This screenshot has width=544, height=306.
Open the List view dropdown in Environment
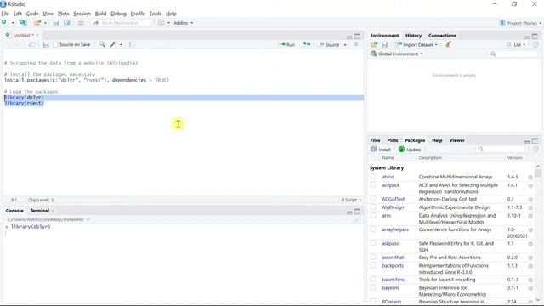tap(516, 44)
